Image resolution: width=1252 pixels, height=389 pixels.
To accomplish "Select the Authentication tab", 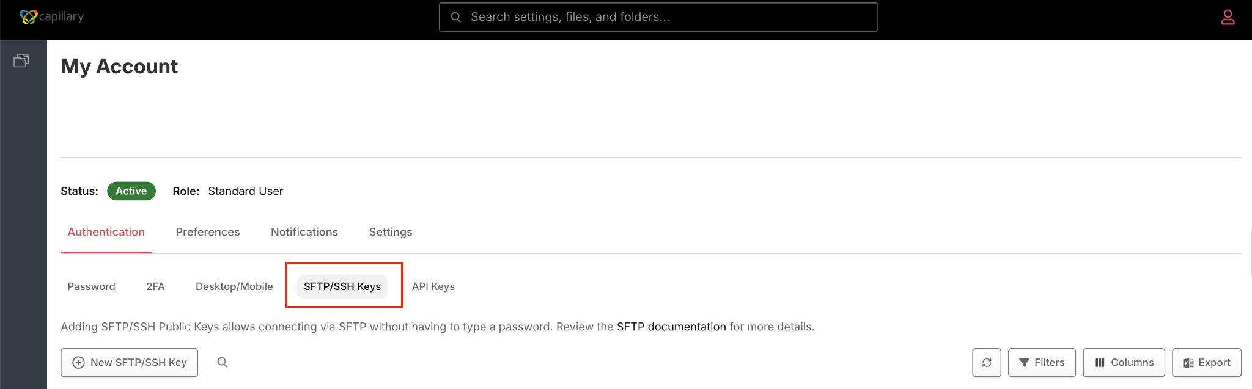I will pyautogui.click(x=106, y=232).
